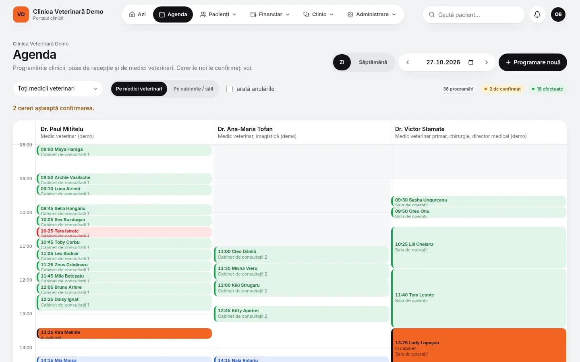Image resolution: width=580 pixels, height=362 pixels.
Task: Open the notifications bell
Action: [x=537, y=14]
